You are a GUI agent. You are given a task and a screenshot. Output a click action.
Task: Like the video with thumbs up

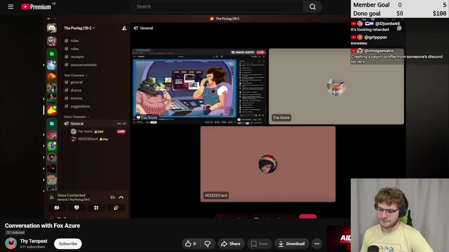[x=191, y=244]
